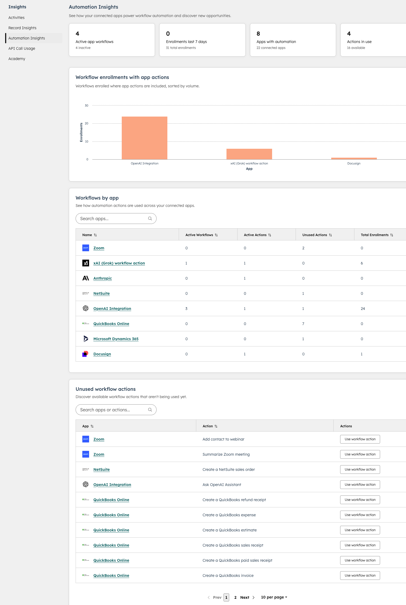Open Anthropic app link
406x605 pixels.
tap(103, 278)
